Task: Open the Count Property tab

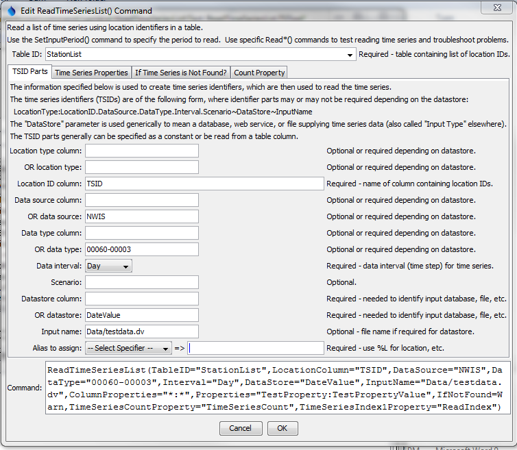Action: [x=258, y=72]
